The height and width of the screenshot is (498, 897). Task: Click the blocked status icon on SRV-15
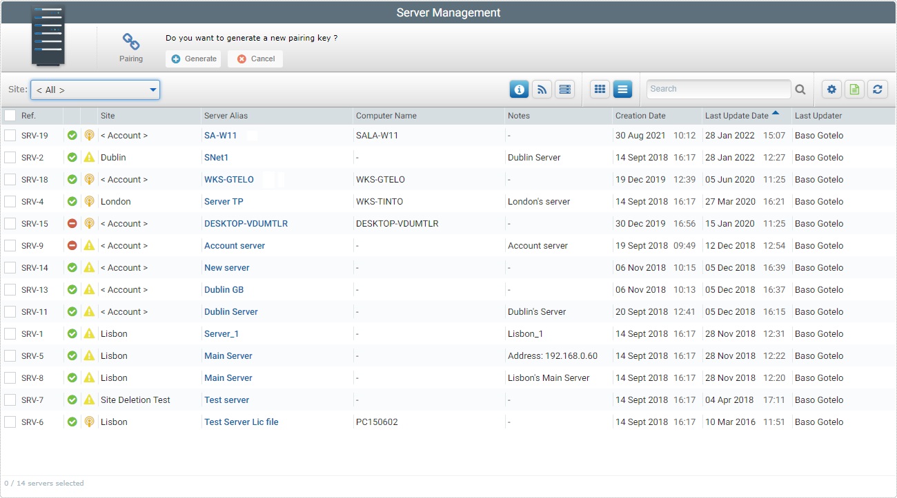click(x=72, y=223)
